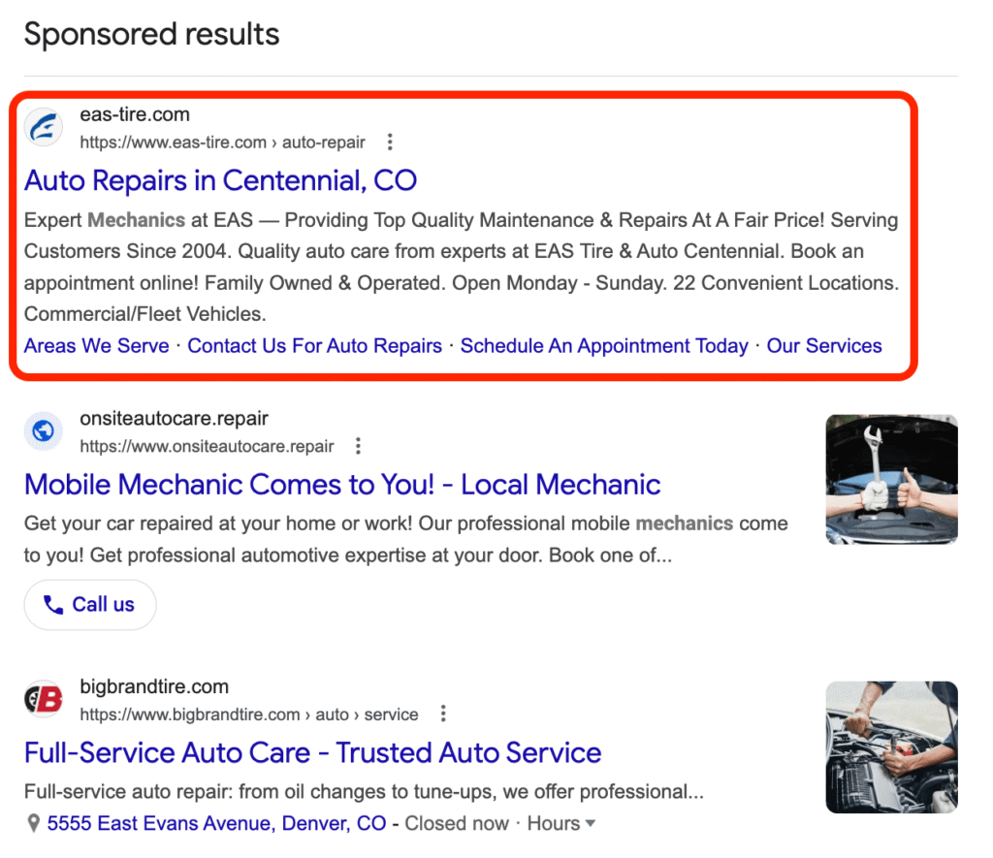Open the three-dot menu beside eas-tire.com URL
Image resolution: width=993 pixels, height=858 pixels.
click(x=390, y=142)
